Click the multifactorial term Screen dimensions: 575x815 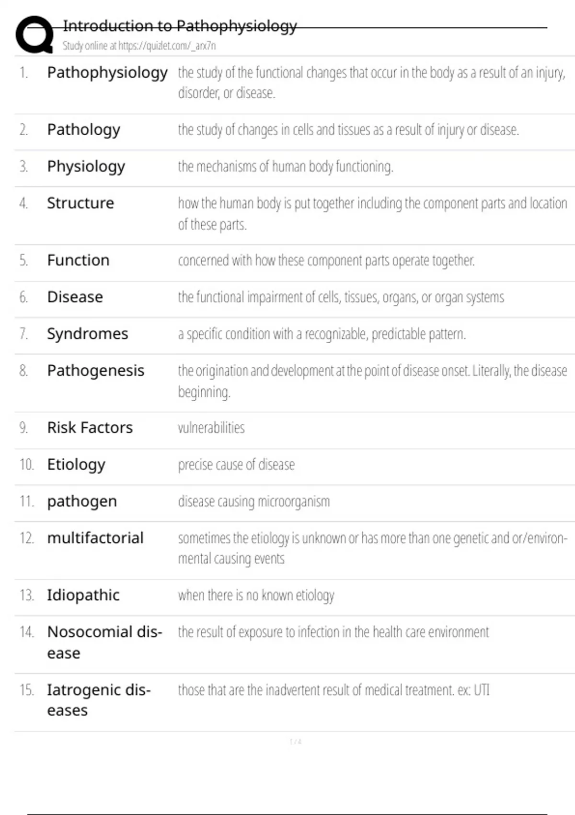click(95, 538)
